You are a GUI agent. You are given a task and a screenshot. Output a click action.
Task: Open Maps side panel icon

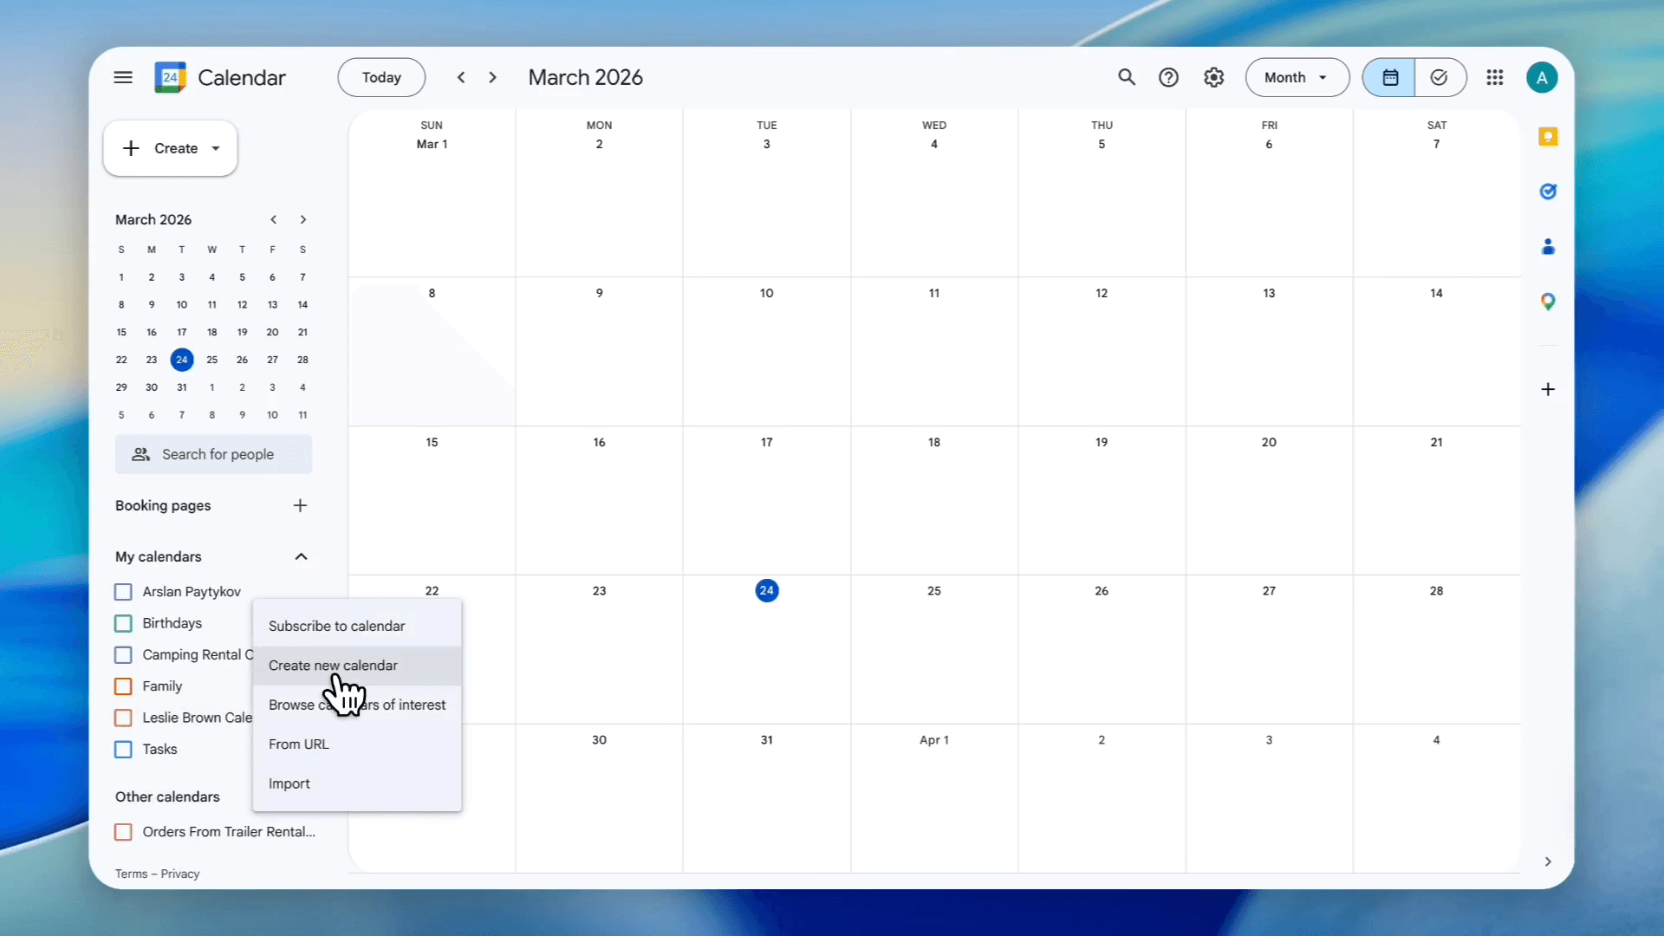coord(1548,302)
